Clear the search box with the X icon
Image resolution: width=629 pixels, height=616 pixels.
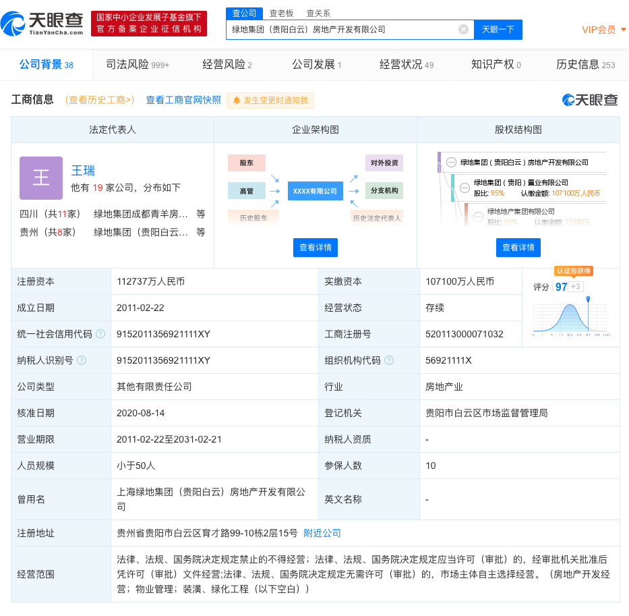[463, 29]
